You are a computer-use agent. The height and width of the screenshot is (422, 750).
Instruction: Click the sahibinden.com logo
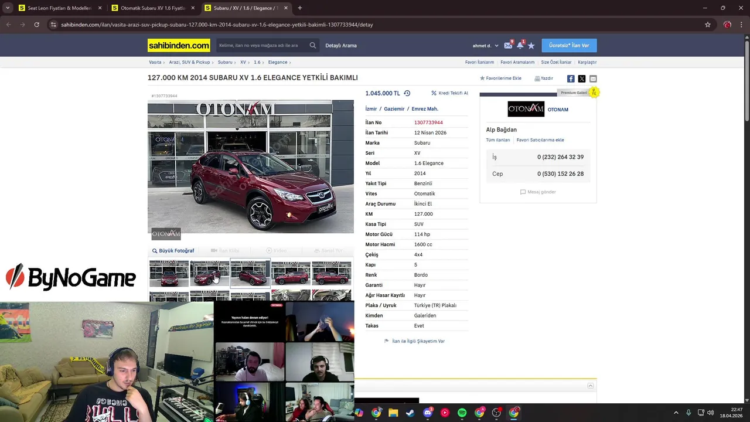pyautogui.click(x=179, y=45)
